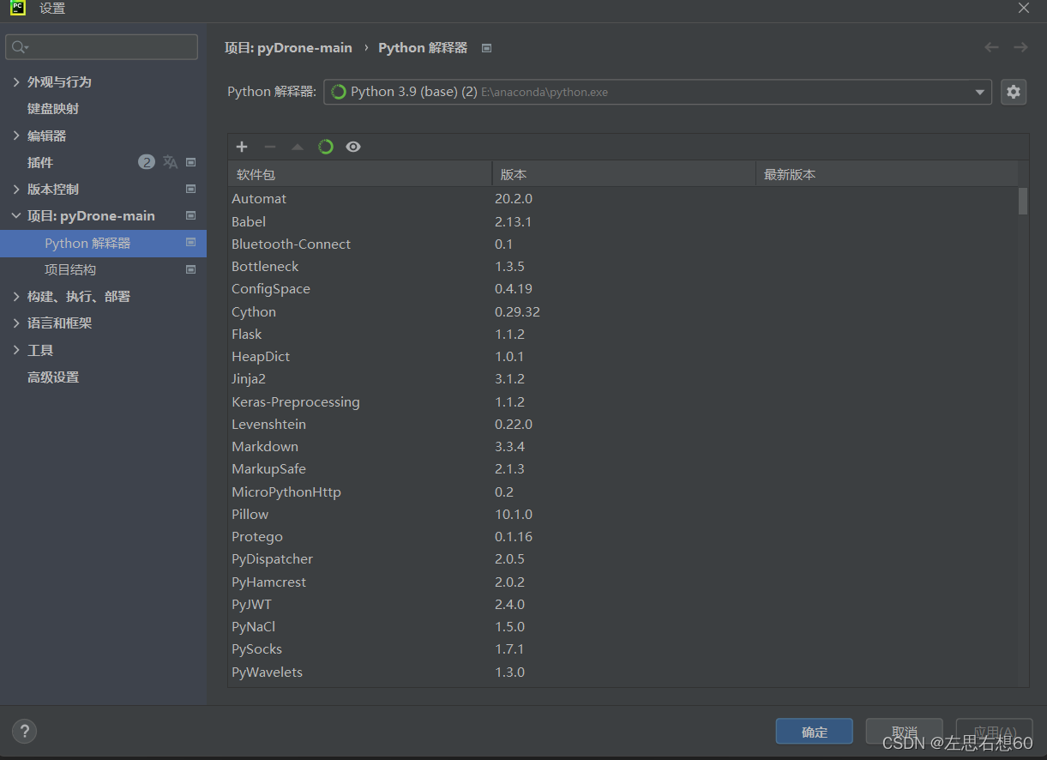This screenshot has width=1047, height=760.
Task: Select the Babel package row
Action: click(623, 221)
